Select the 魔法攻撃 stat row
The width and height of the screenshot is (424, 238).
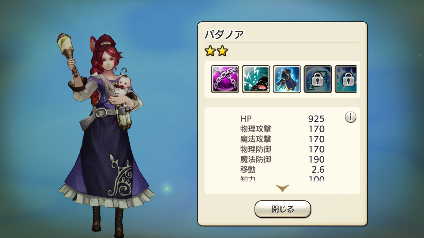282,139
